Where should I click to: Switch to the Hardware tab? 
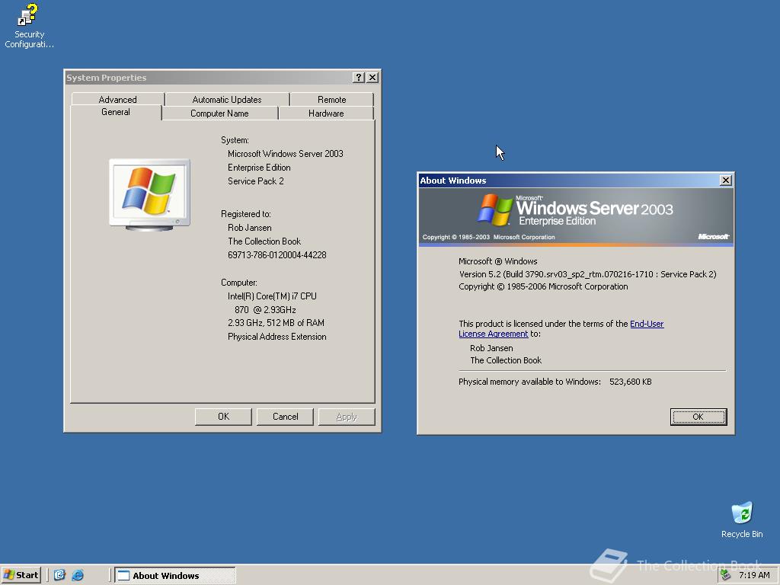point(326,113)
